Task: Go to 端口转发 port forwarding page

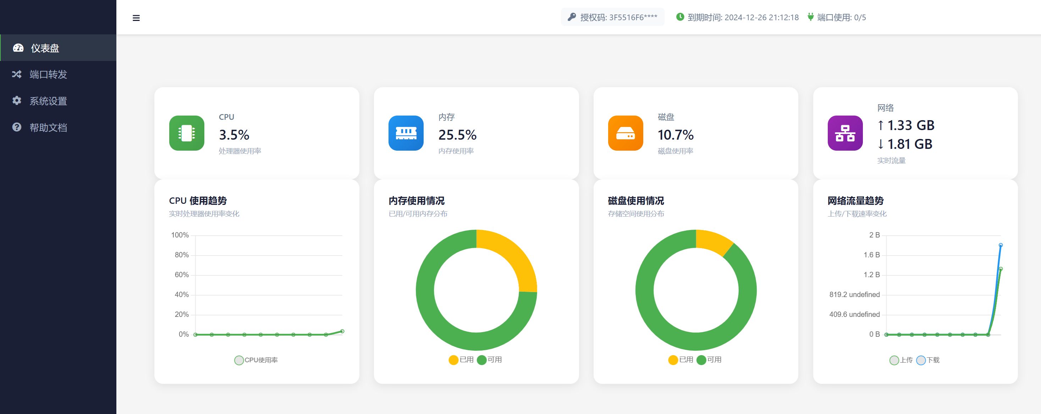Action: click(x=48, y=74)
